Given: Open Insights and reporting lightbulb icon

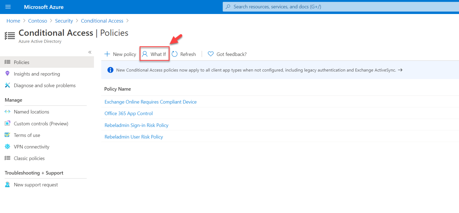Looking at the screenshot, I should [8, 74].
